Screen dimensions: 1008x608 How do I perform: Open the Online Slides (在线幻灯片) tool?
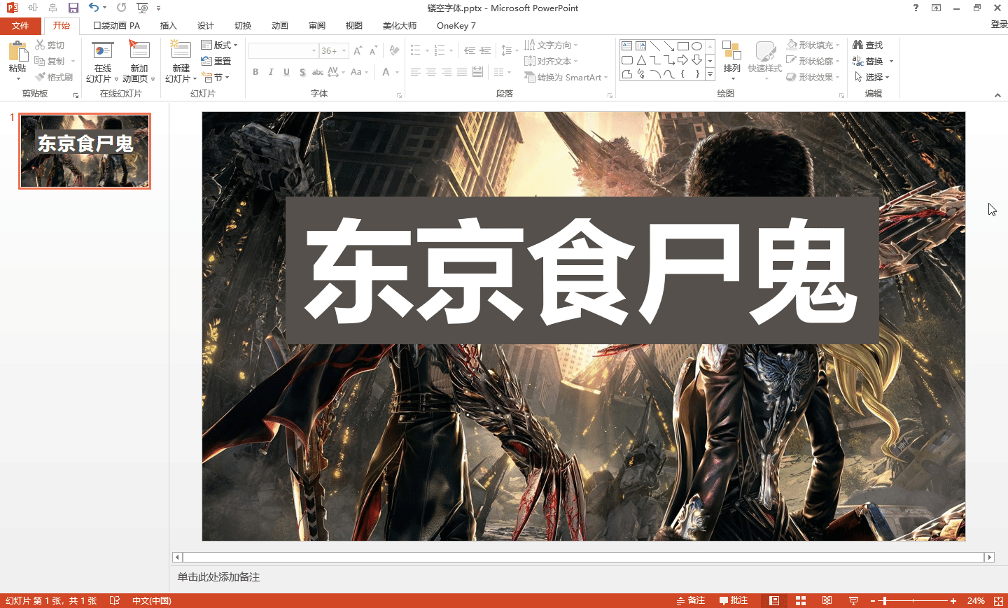[103, 62]
